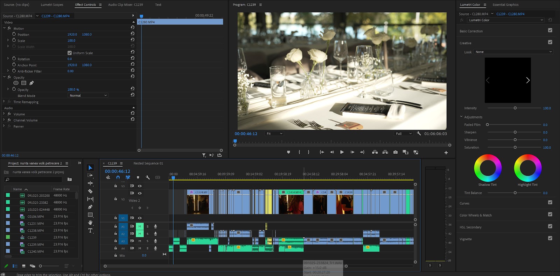Viewport: 560px width, 276px height.
Task: Go to In point in Program monitor
Action: 322,152
